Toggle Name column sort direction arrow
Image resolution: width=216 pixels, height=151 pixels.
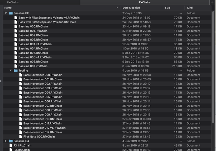pos(117,8)
